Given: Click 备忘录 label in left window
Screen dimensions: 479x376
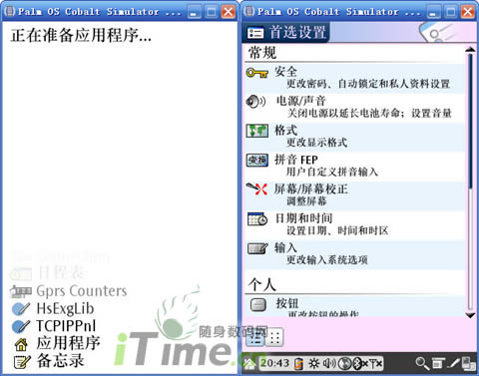Looking at the screenshot, I should tap(60, 361).
